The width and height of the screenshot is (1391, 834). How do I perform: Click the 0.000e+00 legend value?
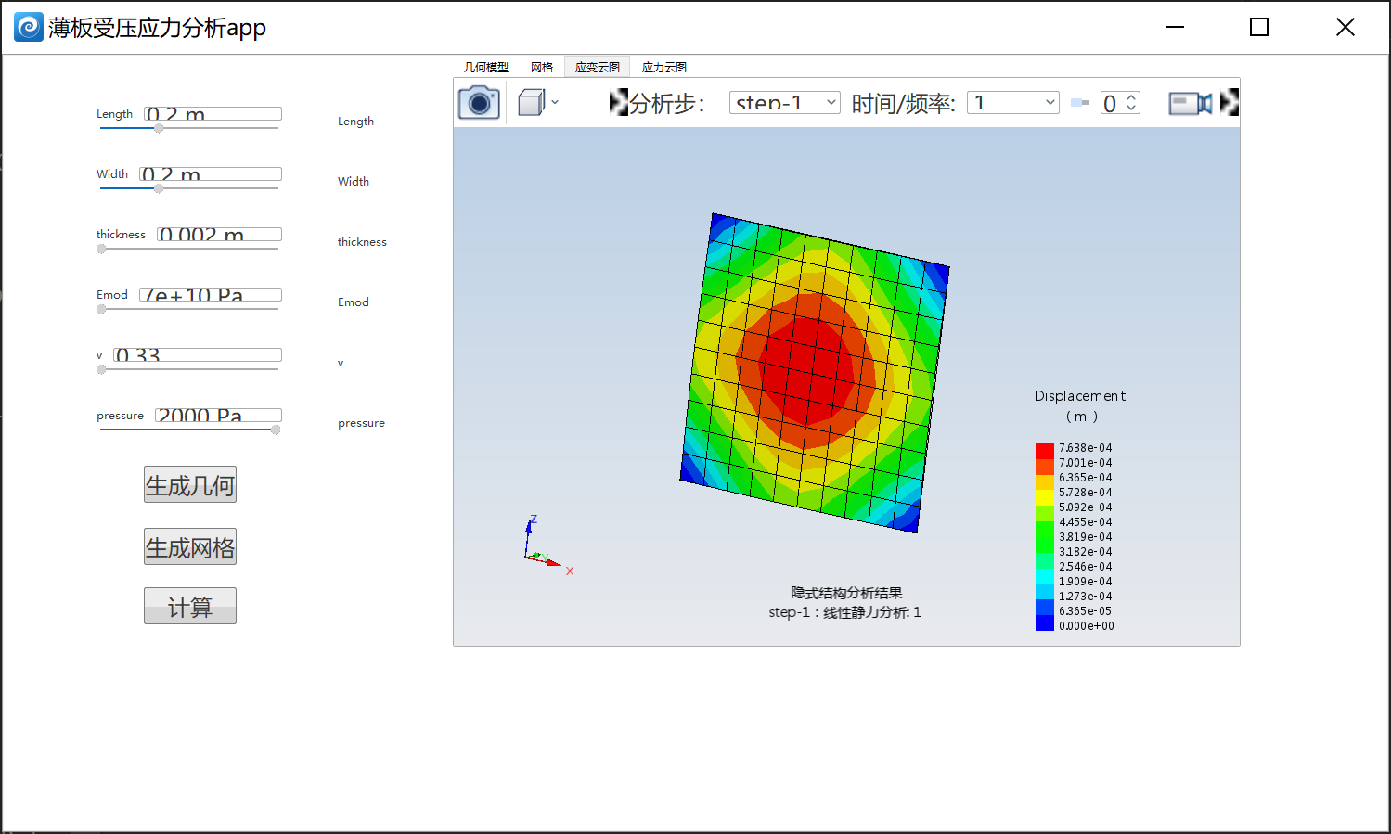(x=1087, y=626)
